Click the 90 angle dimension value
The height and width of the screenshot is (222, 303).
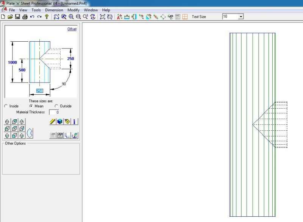click(x=64, y=84)
